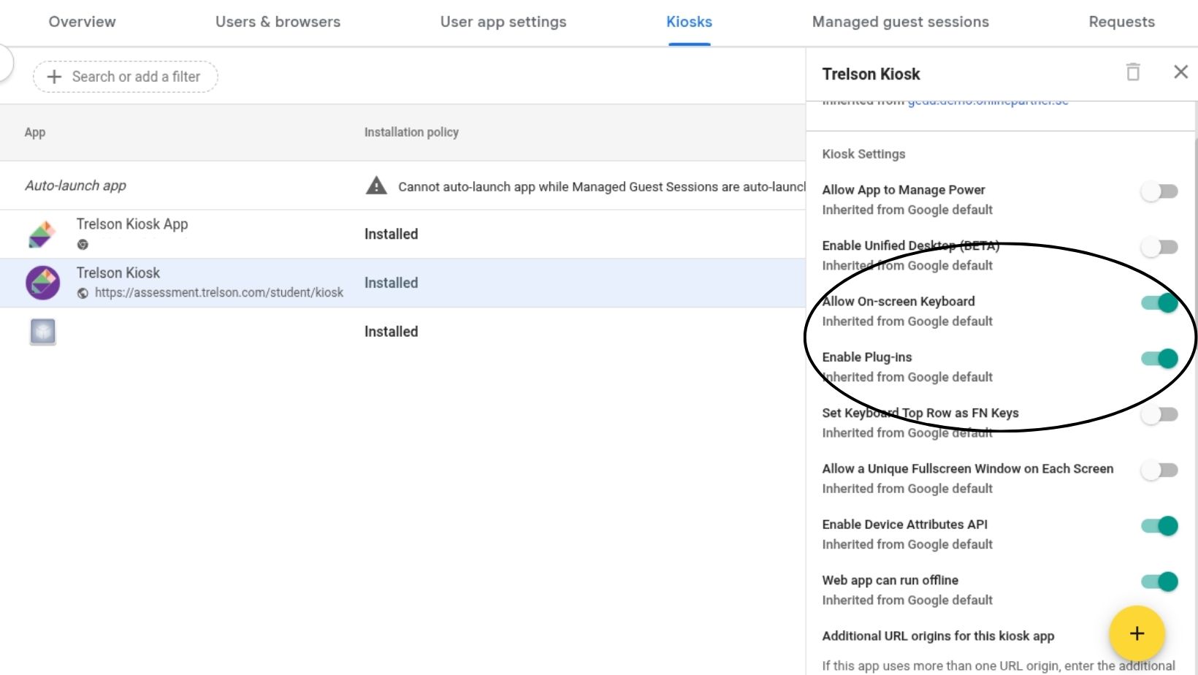Screen dimensions: 1198x675
Task: Click Additional URL origins for this kiosk app
Action: [x=938, y=636]
